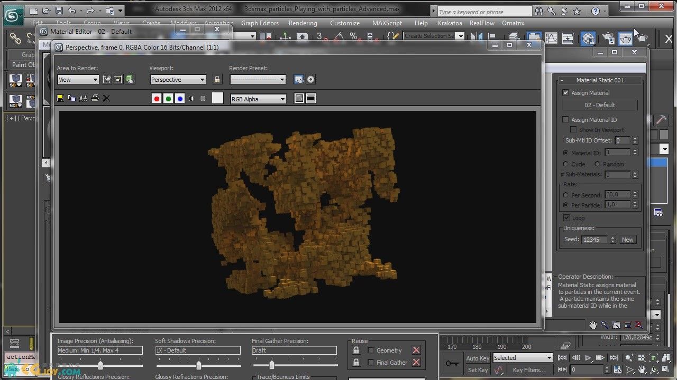The image size is (677, 380).
Task: Select the Per Particle rate radio button
Action: pos(565,205)
